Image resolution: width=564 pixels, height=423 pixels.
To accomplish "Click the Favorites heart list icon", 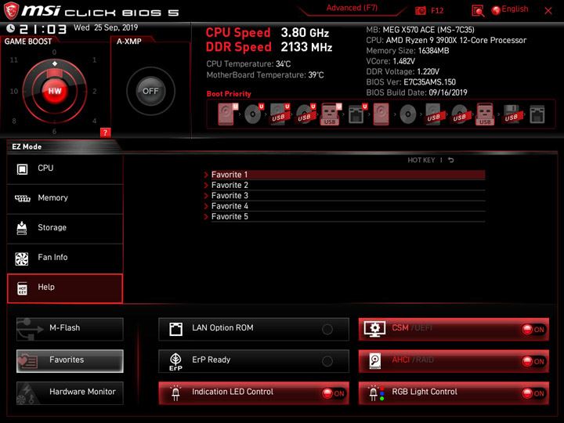I will 27,361.
